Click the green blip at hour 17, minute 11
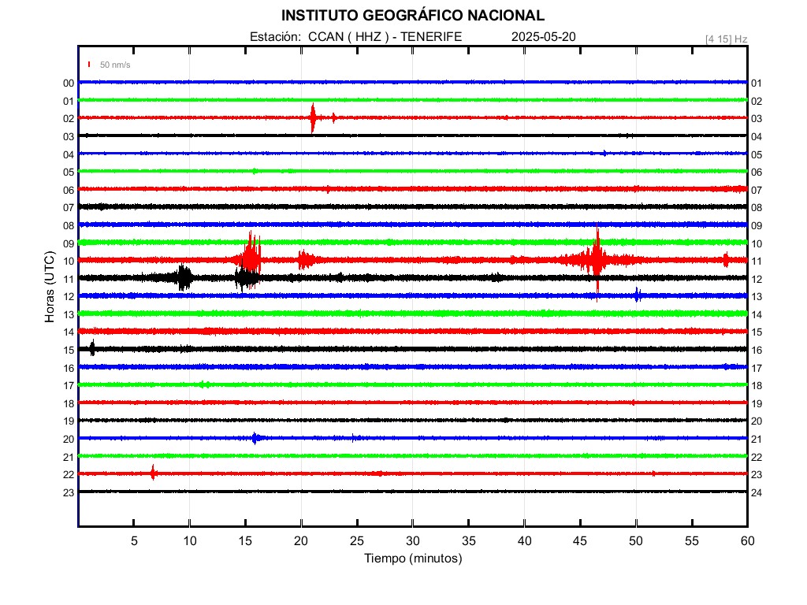 [204, 384]
